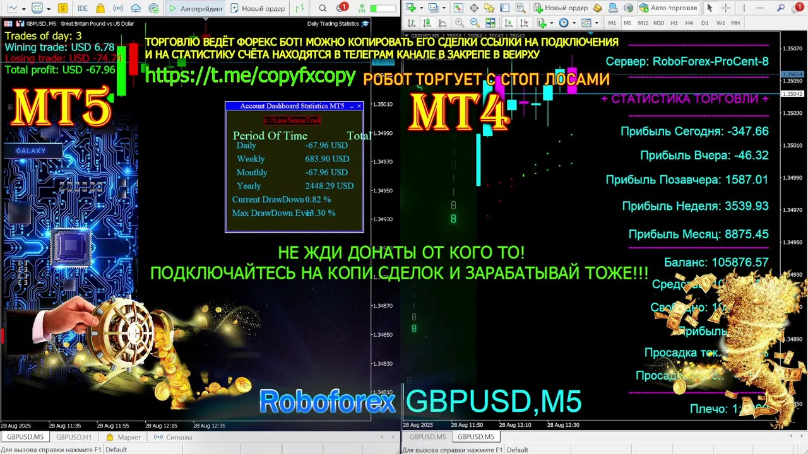Switch MT4 chart to candlesticks mode
This screenshot has height=454, width=808.
pos(427,23)
